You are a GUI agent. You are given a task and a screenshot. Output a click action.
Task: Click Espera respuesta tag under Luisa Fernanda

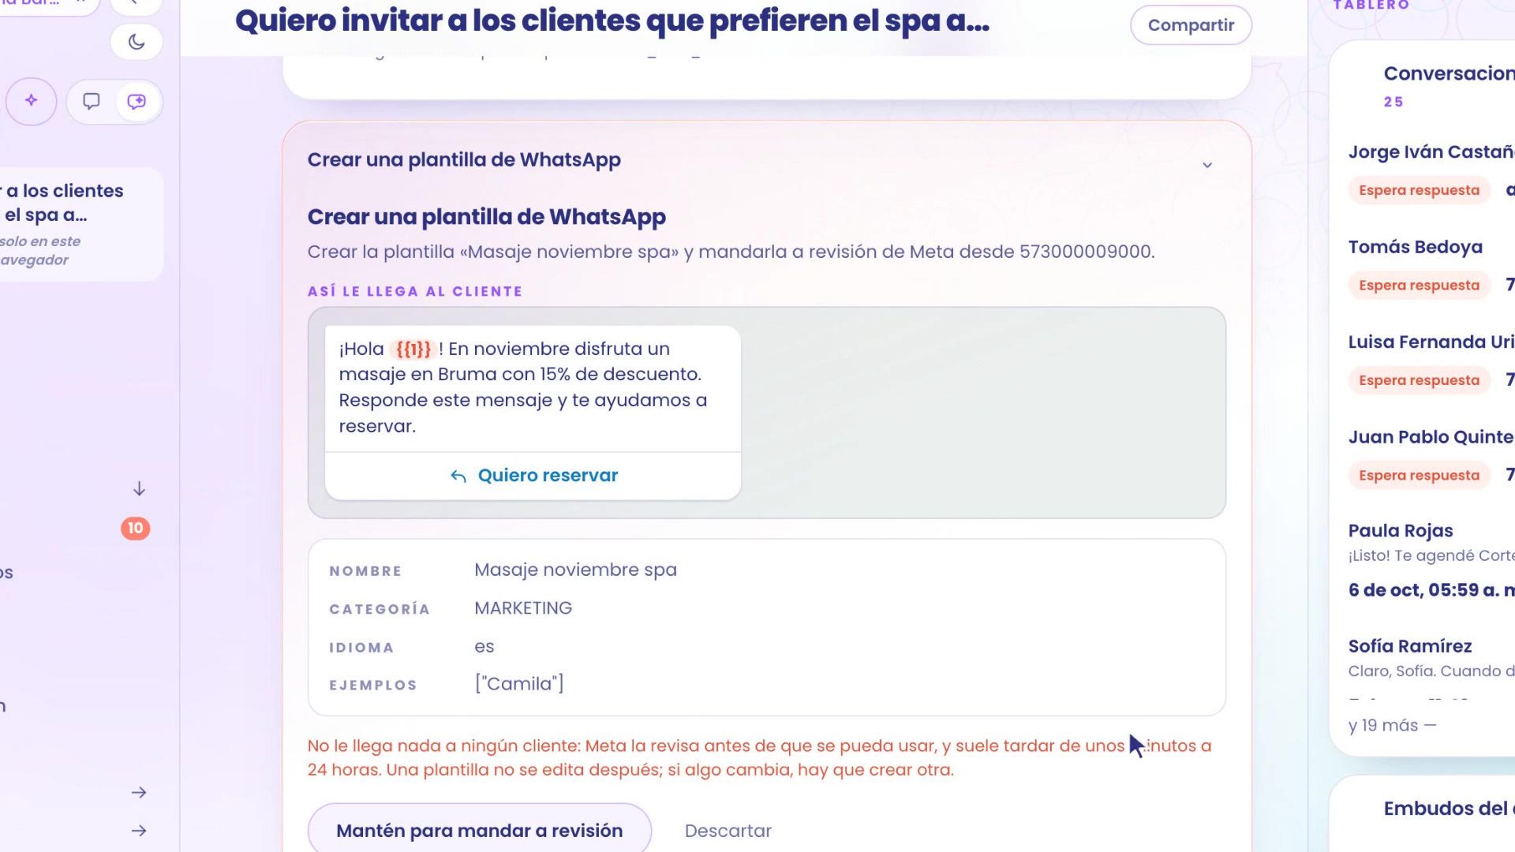coord(1419,380)
